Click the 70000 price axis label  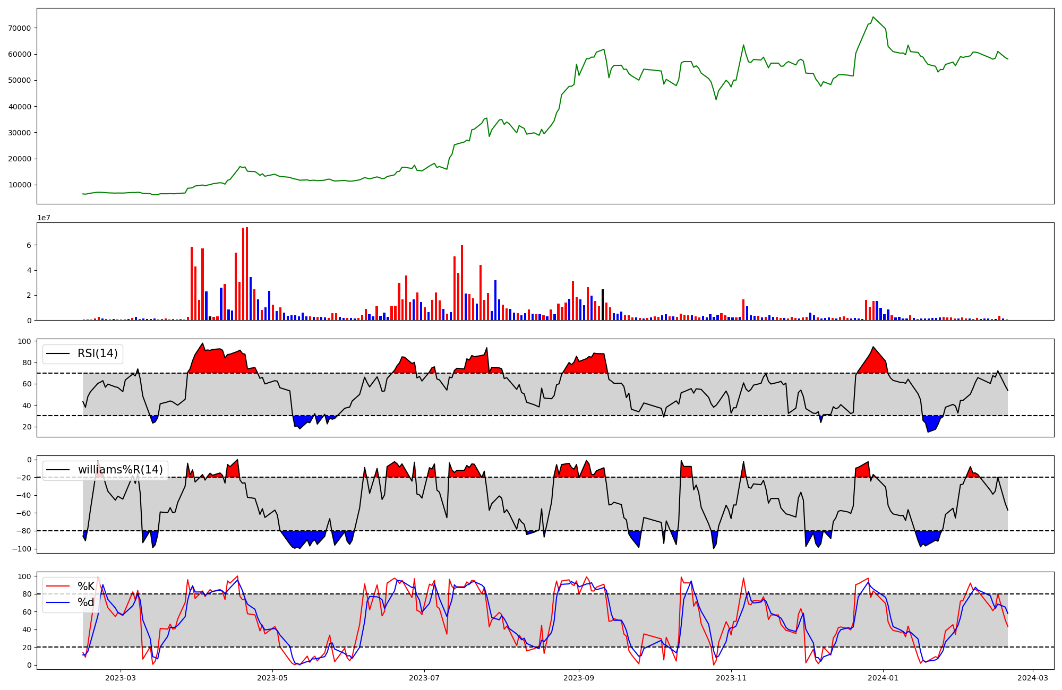coord(20,28)
